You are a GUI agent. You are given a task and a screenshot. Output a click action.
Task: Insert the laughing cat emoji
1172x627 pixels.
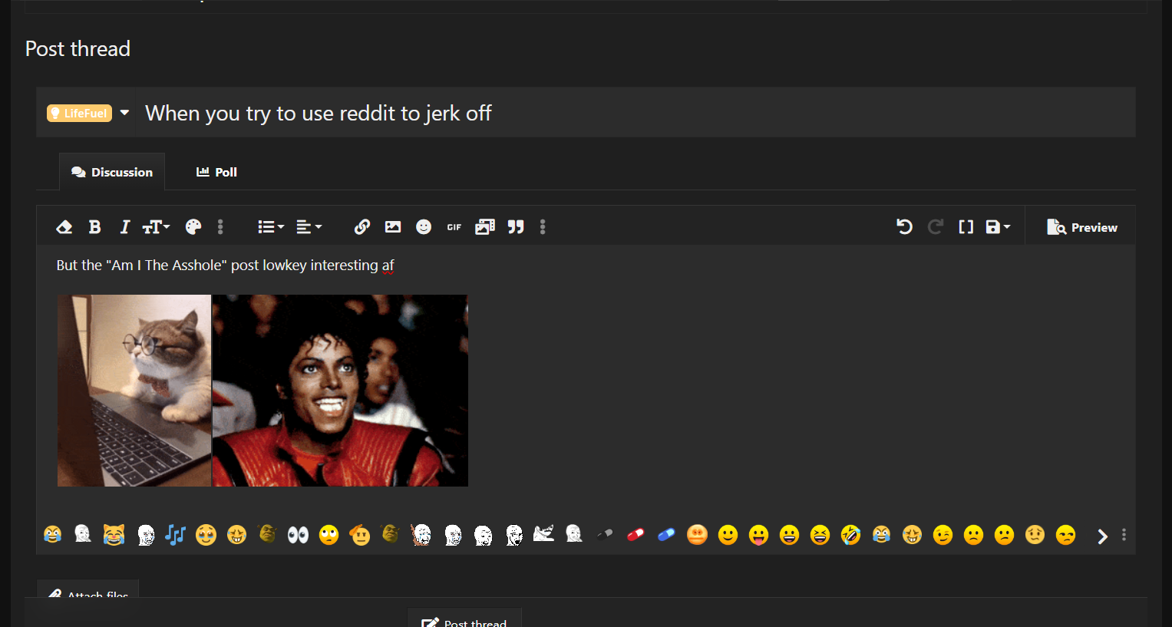click(114, 535)
